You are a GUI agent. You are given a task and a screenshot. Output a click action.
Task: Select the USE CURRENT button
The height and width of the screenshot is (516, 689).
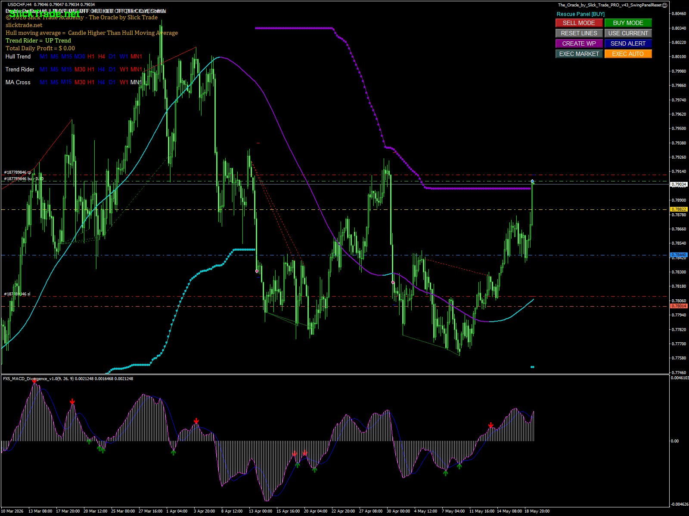tap(628, 33)
